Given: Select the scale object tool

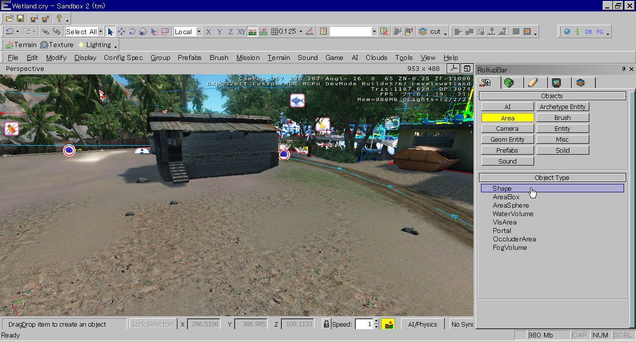Looking at the screenshot, I should (x=143, y=31).
